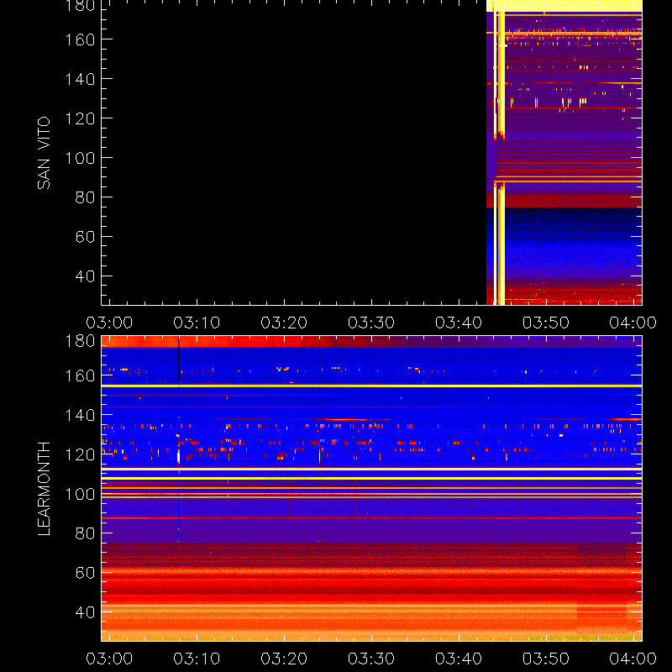Pick the 03:00 time label under Learmonth plot
Screen dimensions: 672x672
(x=109, y=659)
